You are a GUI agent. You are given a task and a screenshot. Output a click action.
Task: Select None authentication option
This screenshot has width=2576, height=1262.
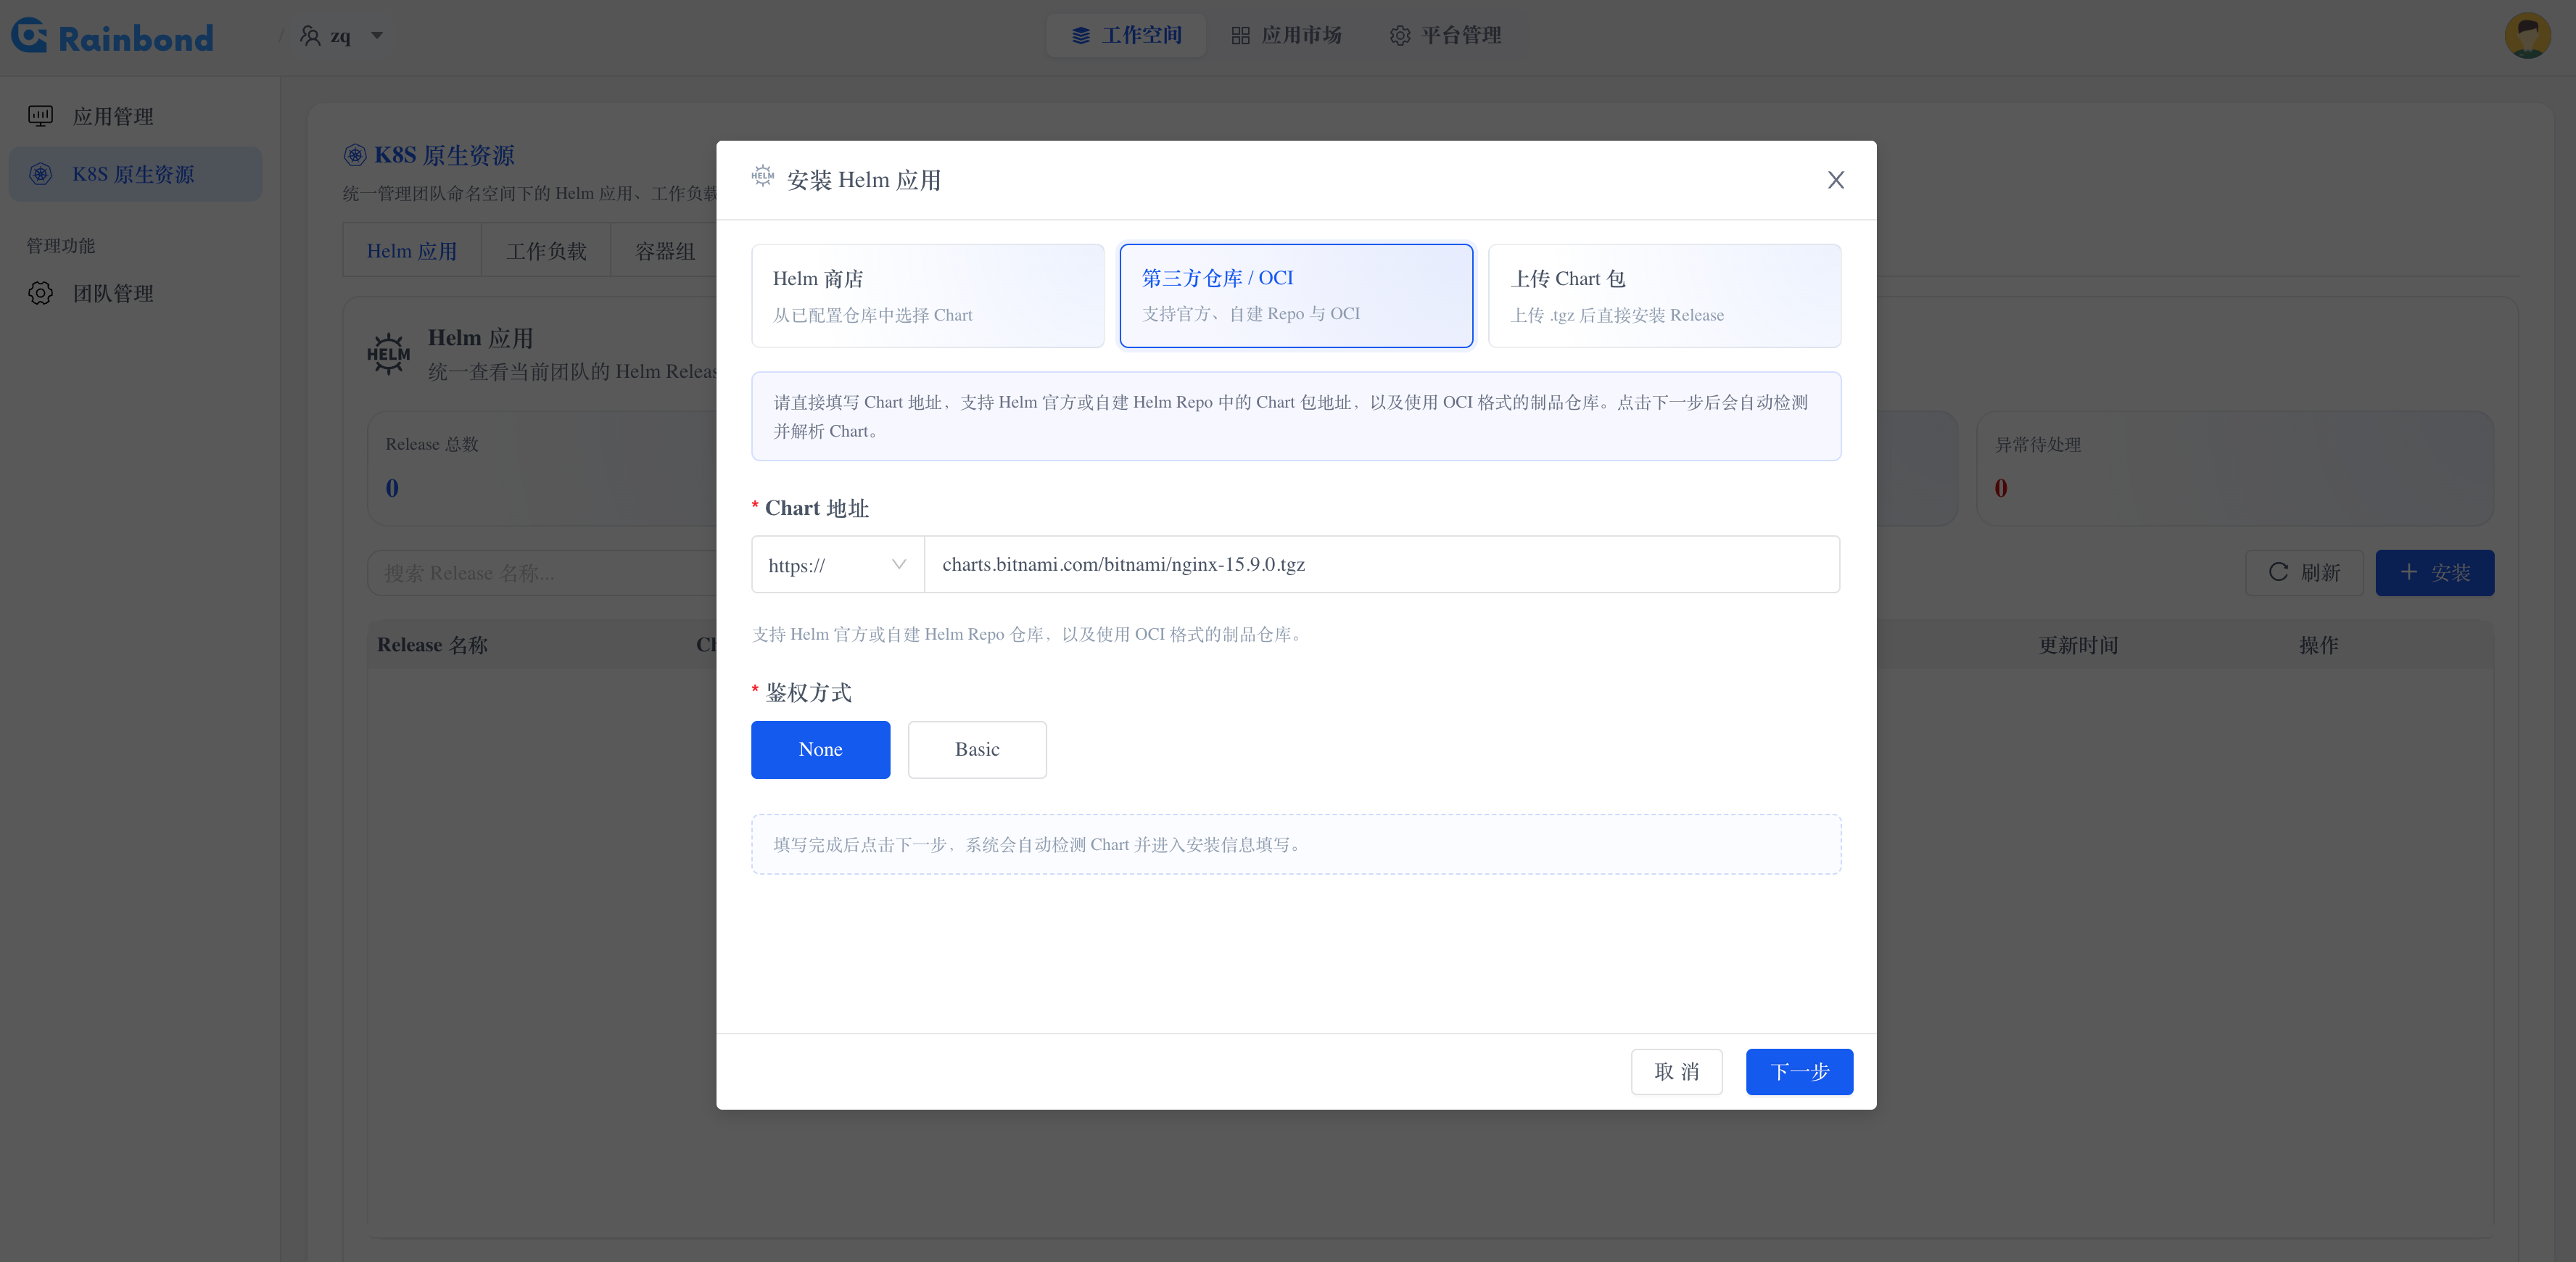point(820,749)
